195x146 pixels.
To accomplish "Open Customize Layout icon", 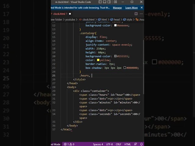I will point(115,2).
